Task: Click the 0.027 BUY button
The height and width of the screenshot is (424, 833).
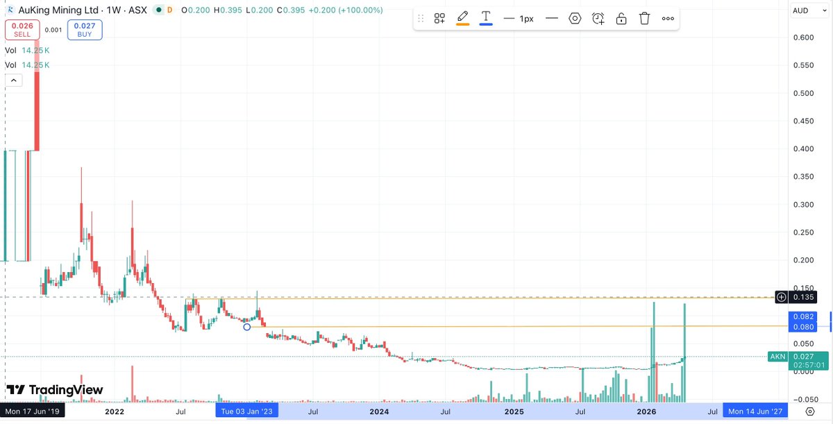Action: (x=85, y=30)
